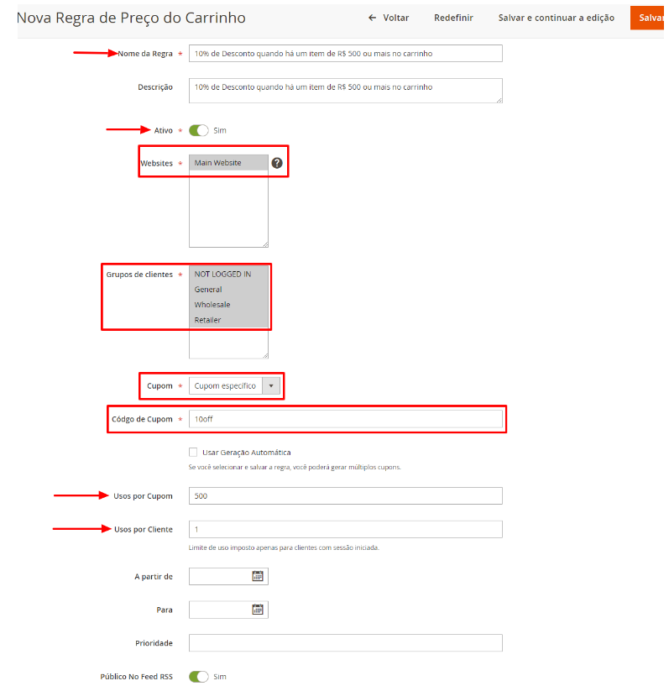
Task: Focus the Códgo de Cupom input
Action: (345, 419)
